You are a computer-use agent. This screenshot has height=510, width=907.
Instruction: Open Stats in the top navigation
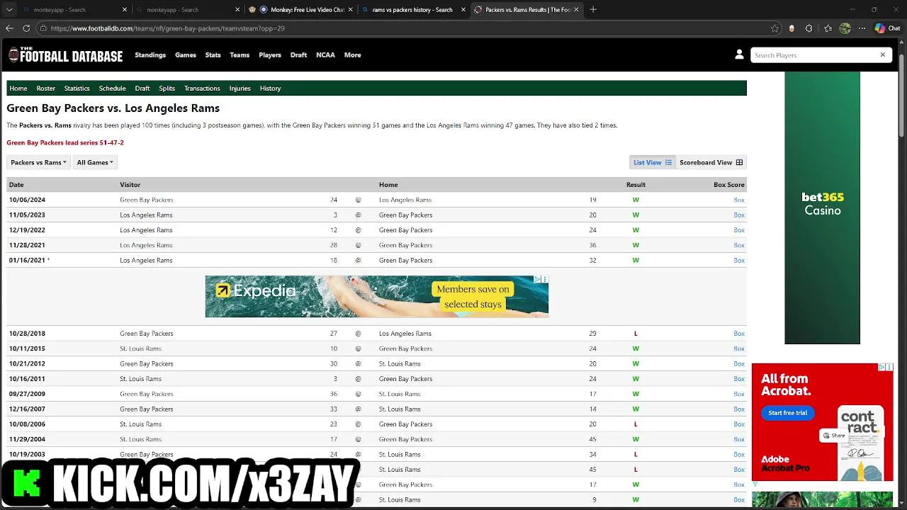(213, 55)
